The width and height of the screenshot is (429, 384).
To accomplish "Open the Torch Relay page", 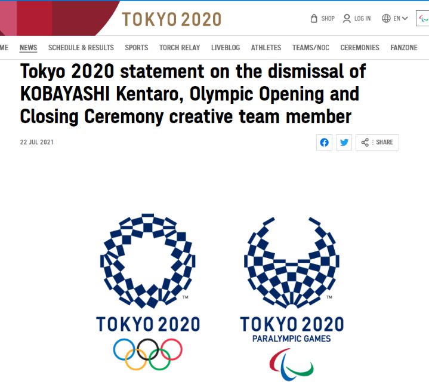I will pyautogui.click(x=180, y=48).
